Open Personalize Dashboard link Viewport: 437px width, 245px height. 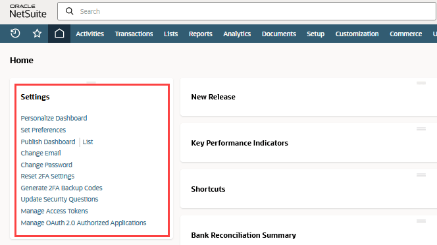click(54, 118)
